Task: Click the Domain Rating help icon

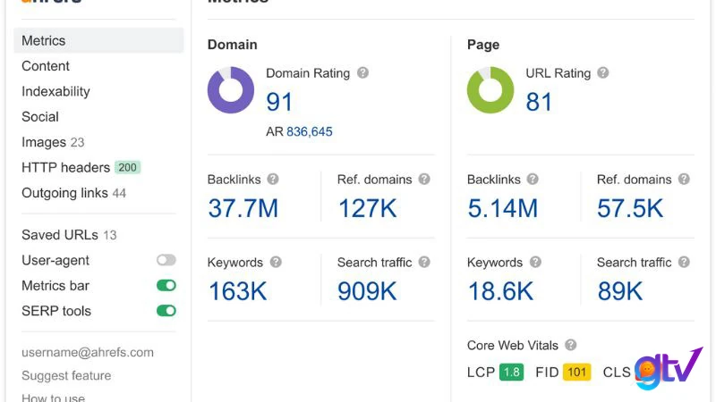Action: pos(363,73)
